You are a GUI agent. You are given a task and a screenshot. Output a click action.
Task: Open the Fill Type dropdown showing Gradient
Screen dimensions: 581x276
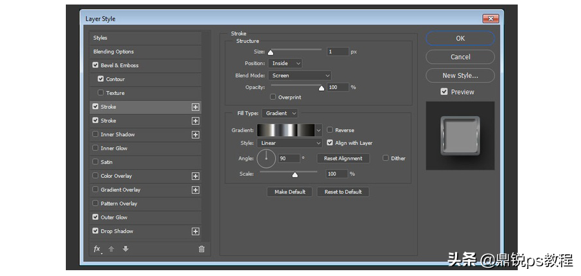click(280, 113)
